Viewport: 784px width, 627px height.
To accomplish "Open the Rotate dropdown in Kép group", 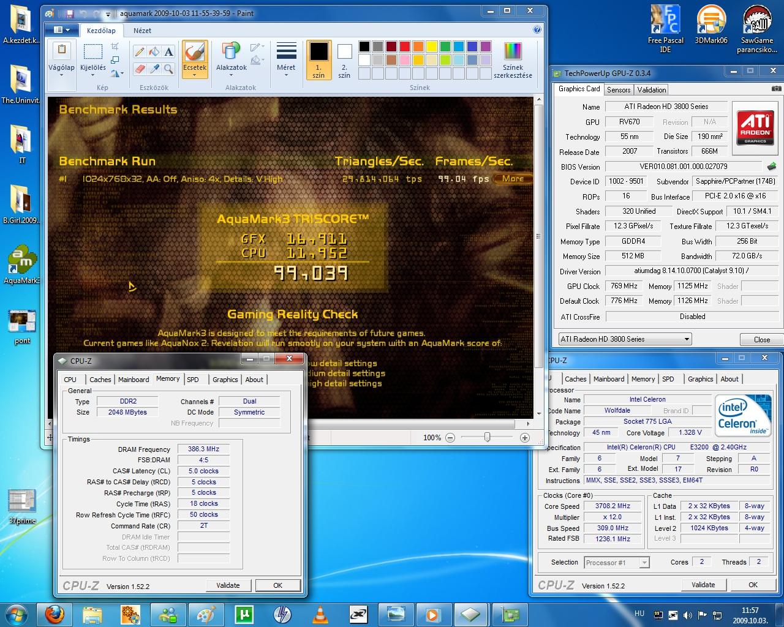I will (x=117, y=73).
